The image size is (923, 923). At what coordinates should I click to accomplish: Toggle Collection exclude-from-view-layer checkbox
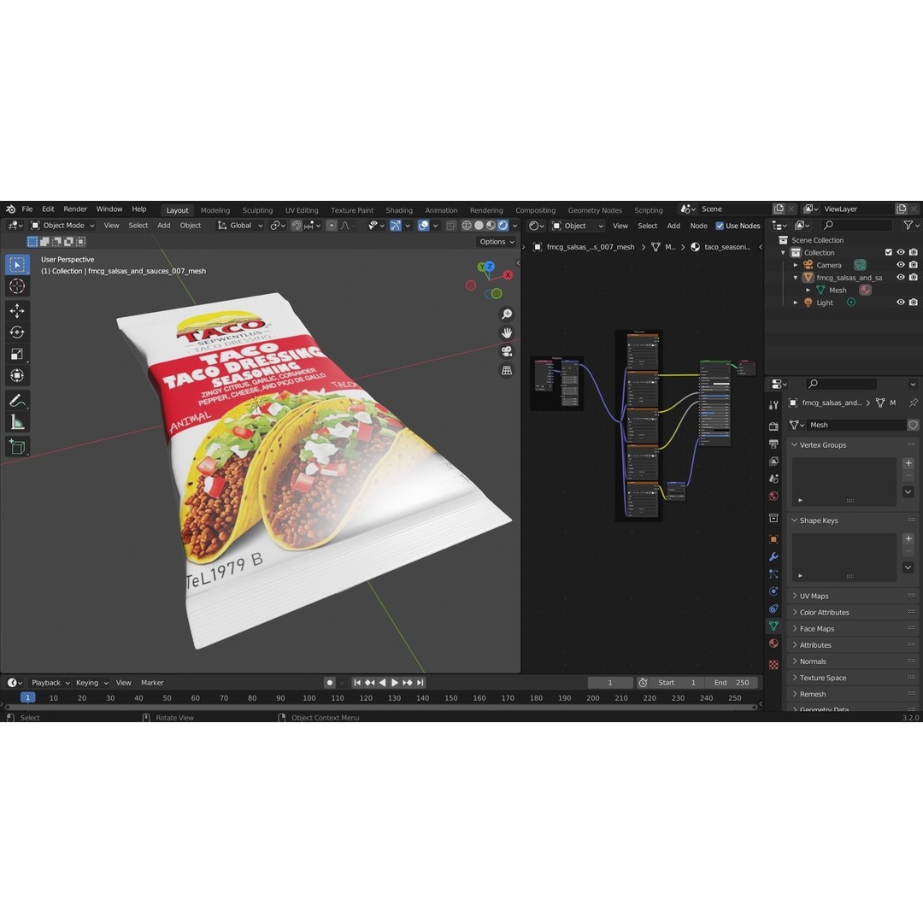tap(888, 252)
